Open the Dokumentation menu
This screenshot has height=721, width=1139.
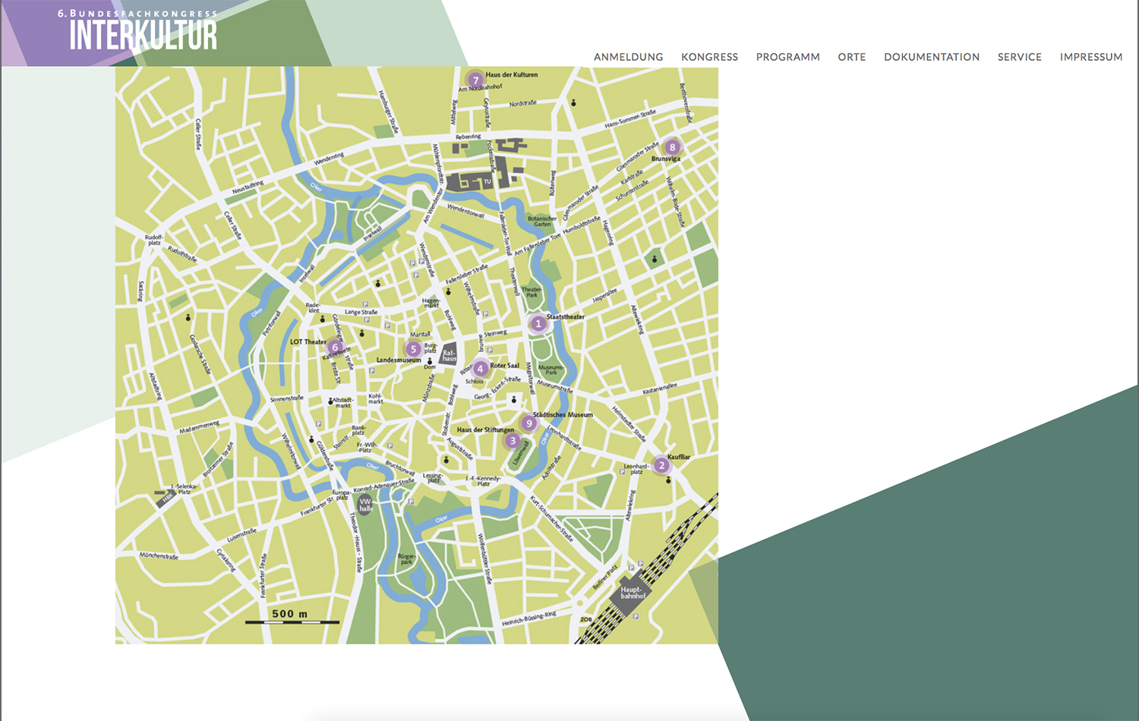point(931,57)
